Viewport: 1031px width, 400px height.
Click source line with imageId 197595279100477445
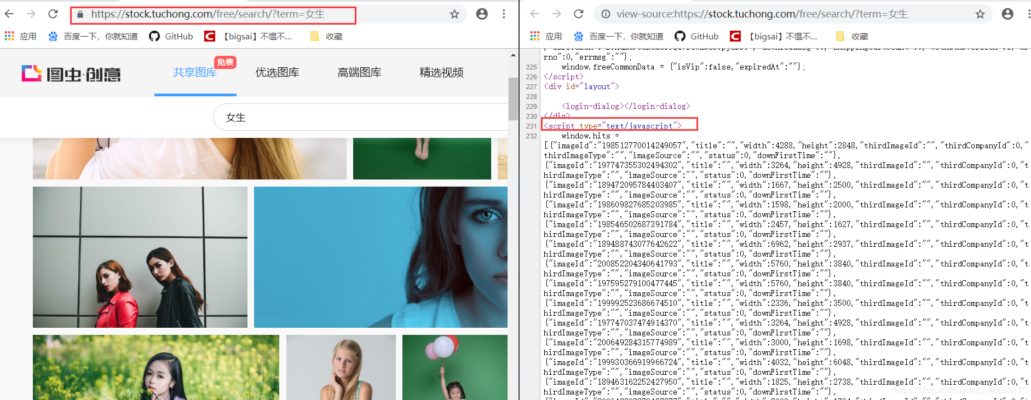(x=786, y=288)
